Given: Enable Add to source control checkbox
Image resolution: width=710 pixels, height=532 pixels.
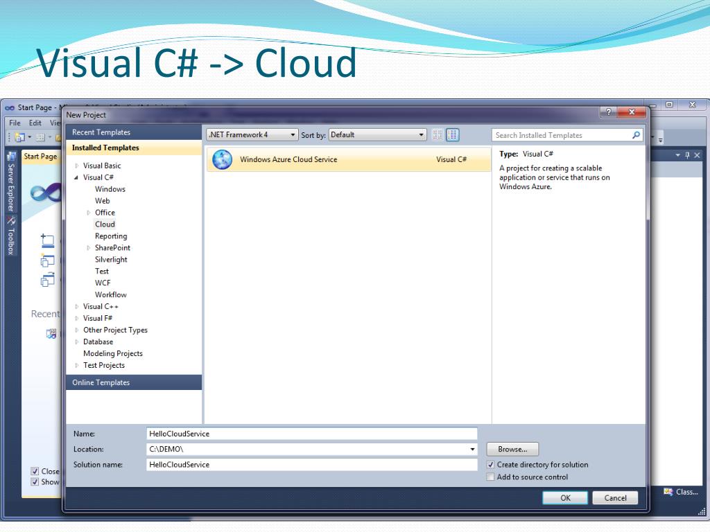Looking at the screenshot, I should pyautogui.click(x=490, y=477).
